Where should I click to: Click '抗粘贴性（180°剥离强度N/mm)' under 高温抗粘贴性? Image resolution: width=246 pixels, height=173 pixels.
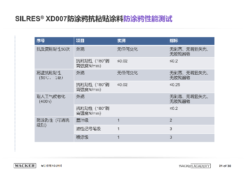[93, 87]
